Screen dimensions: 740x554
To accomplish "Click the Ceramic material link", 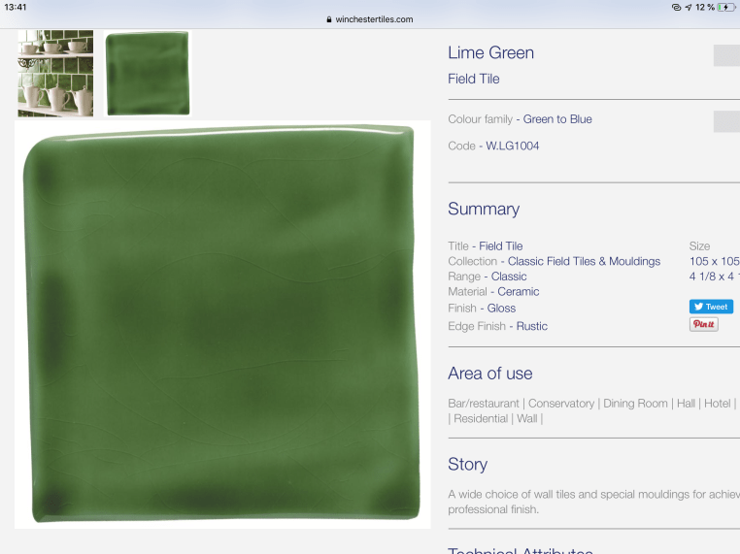I will coord(518,291).
